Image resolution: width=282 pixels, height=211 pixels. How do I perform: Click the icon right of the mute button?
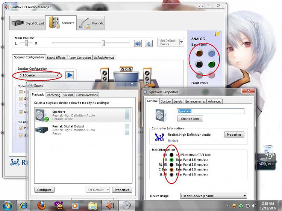149,43
